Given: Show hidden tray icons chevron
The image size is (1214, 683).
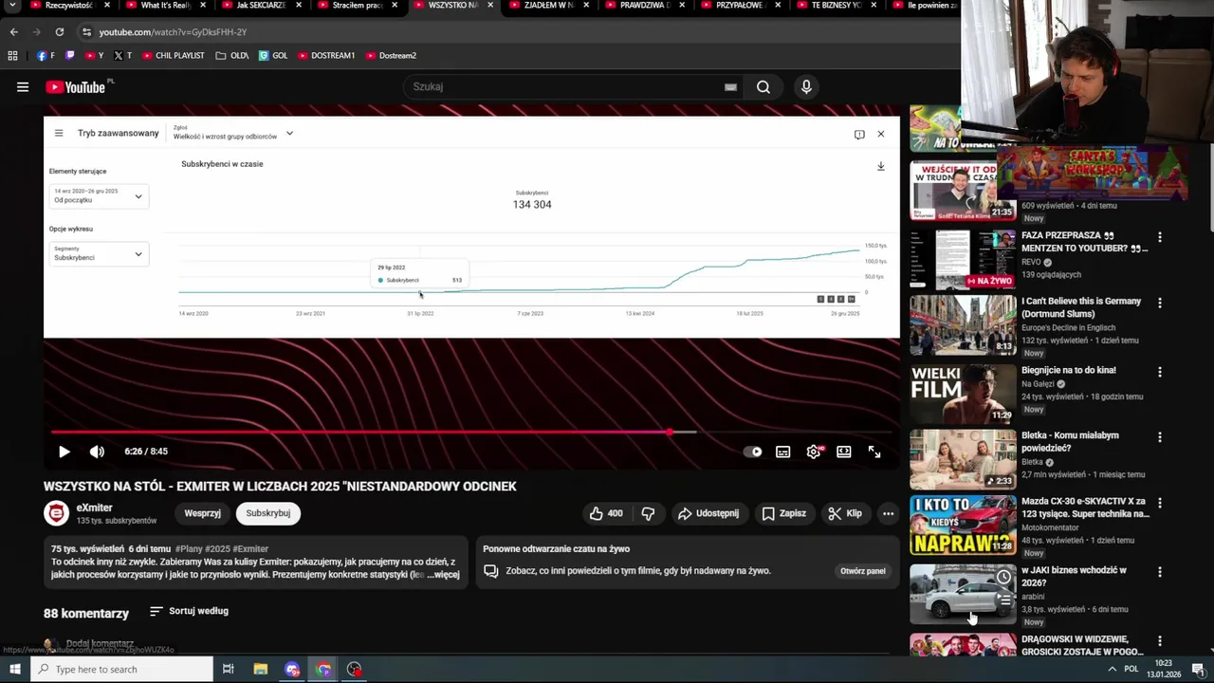Looking at the screenshot, I should click(1113, 670).
